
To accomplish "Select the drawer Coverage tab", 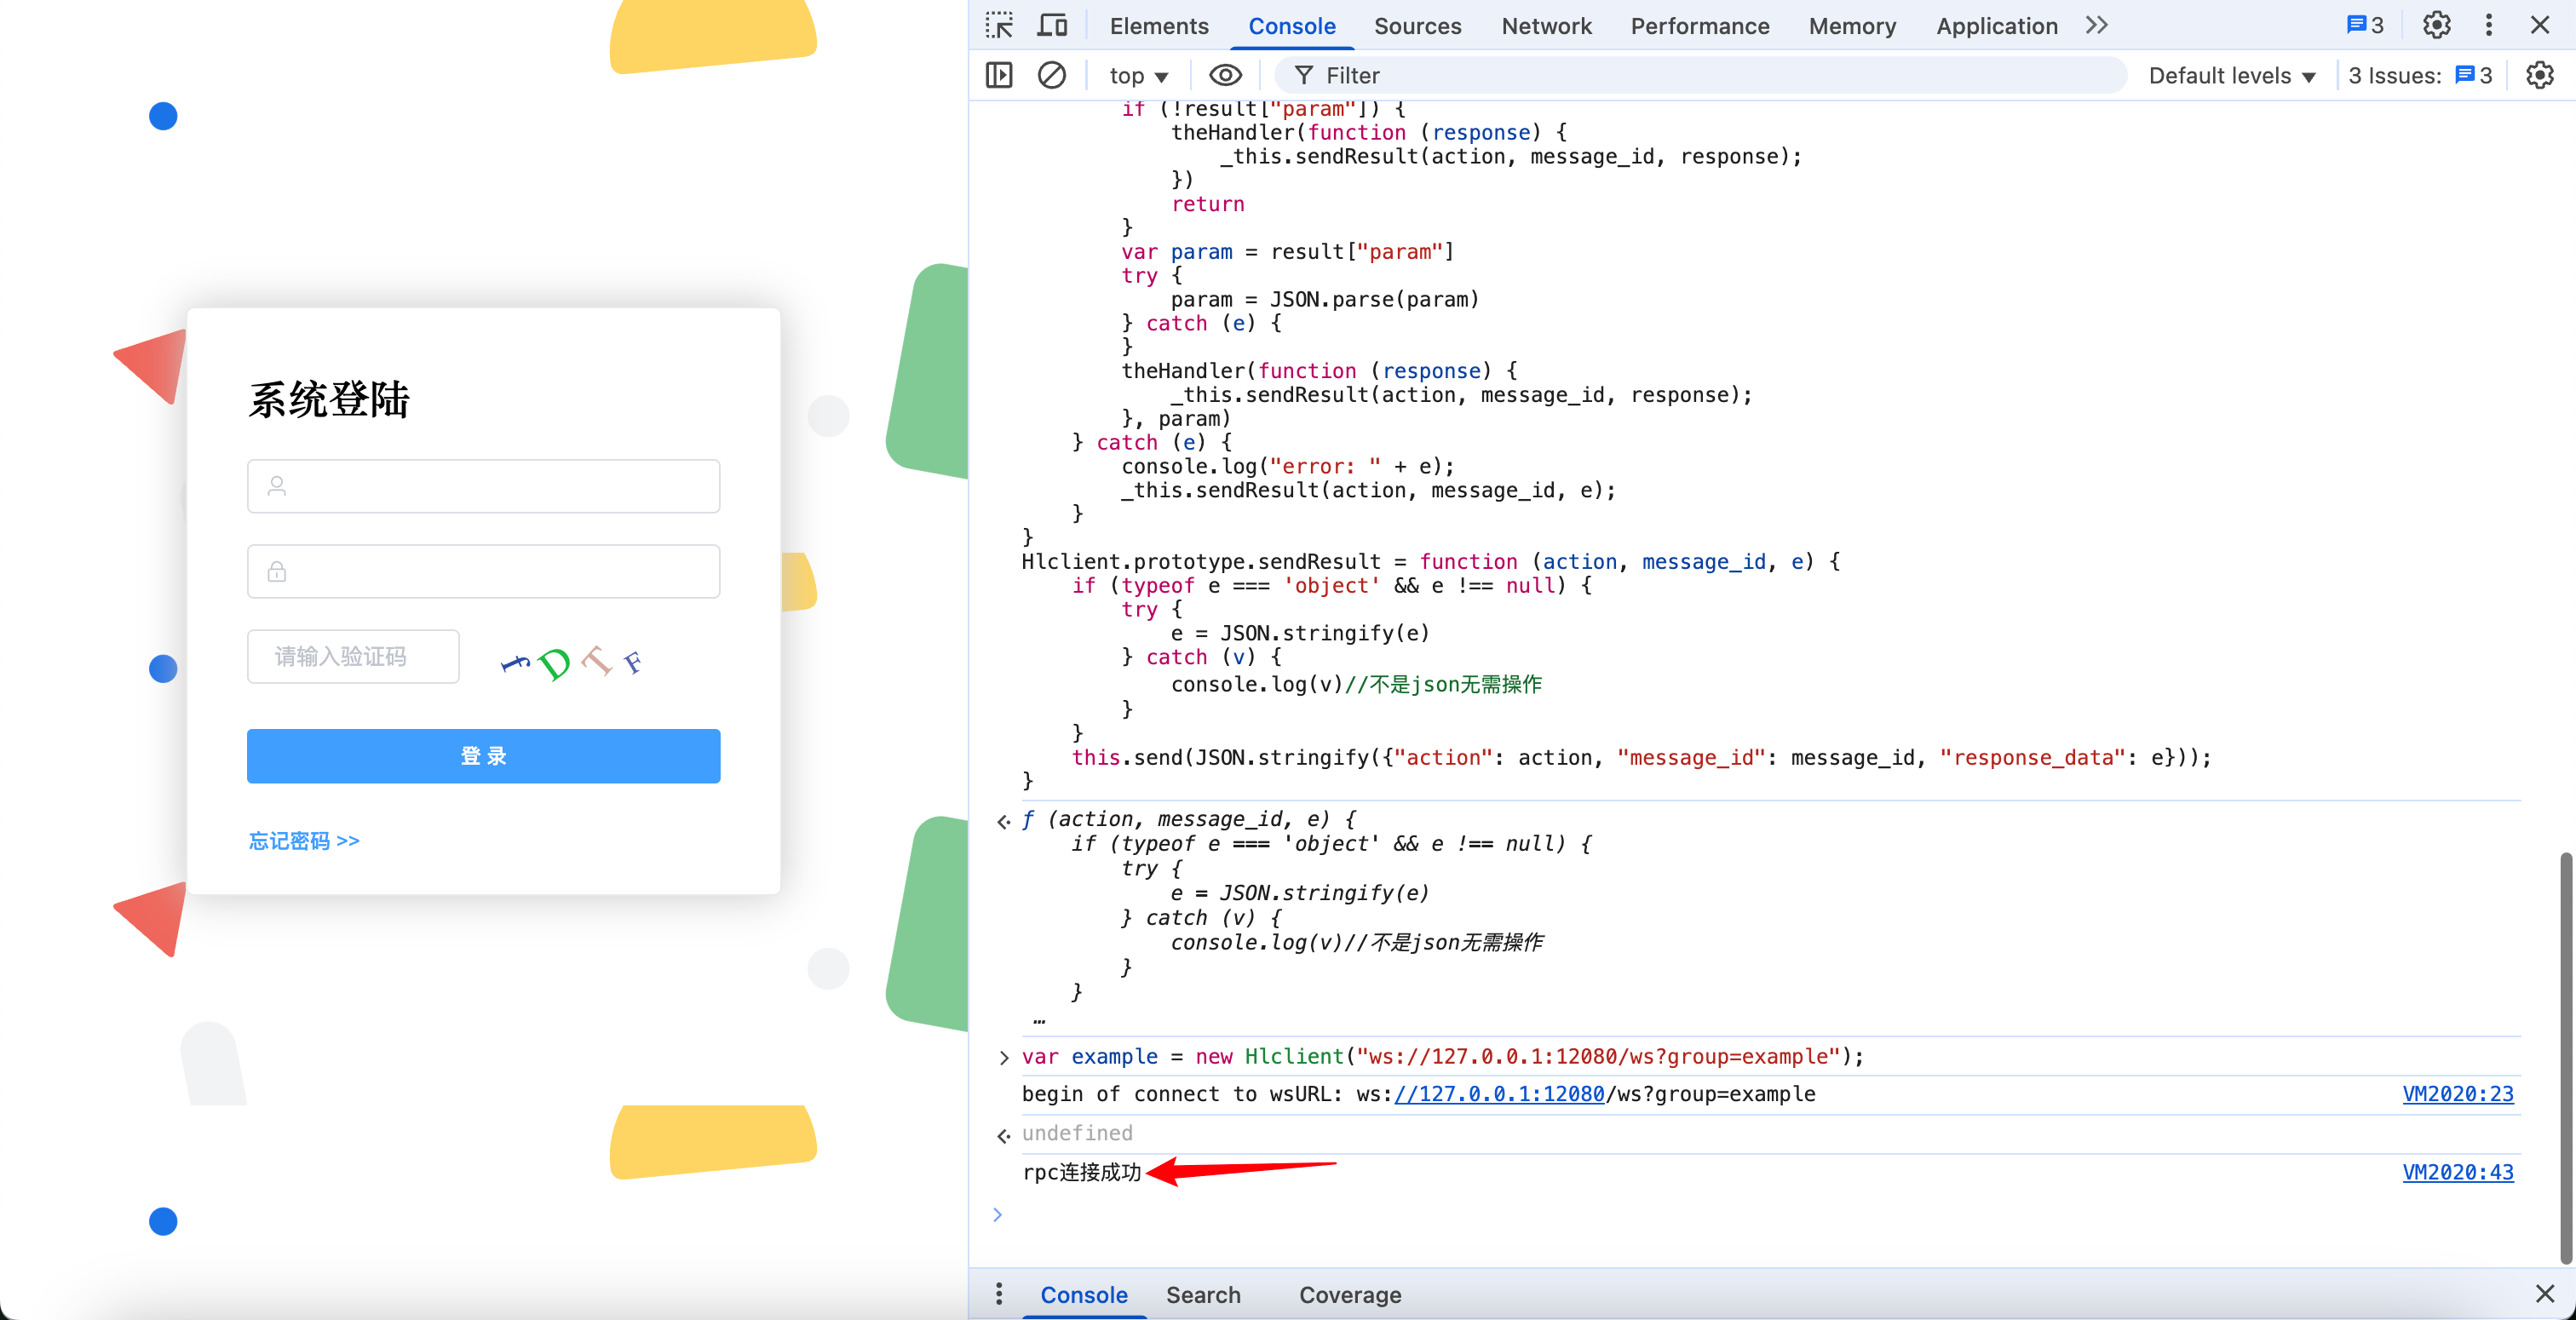I will (1350, 1295).
